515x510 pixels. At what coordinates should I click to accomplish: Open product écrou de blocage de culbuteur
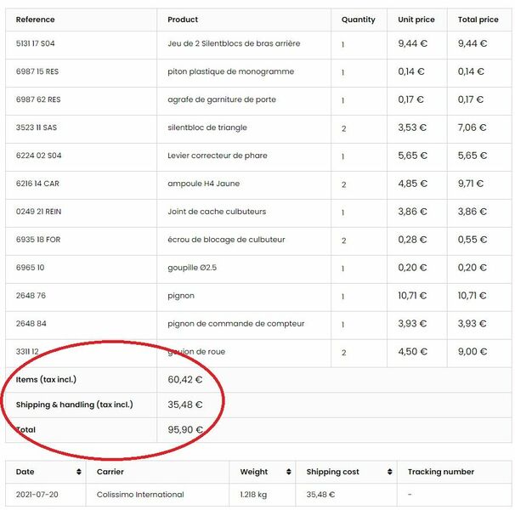tap(226, 239)
